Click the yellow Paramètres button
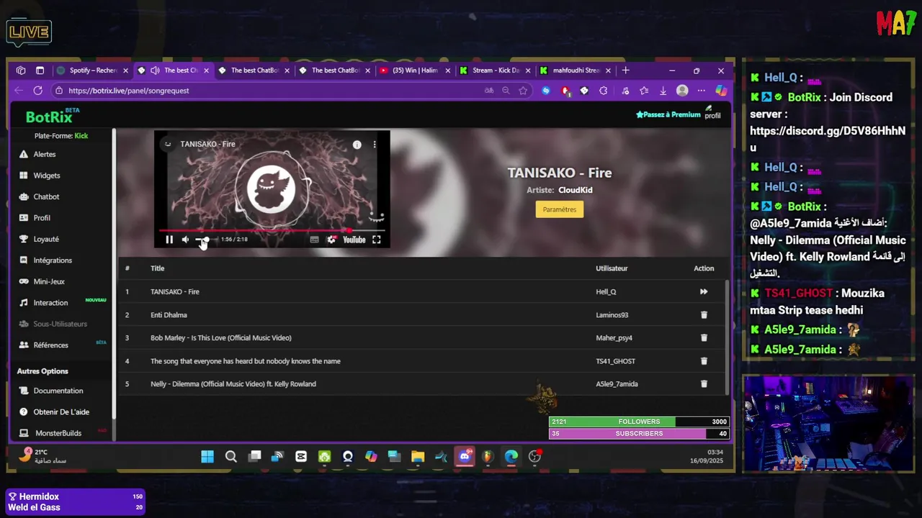The width and height of the screenshot is (922, 518). point(560,209)
